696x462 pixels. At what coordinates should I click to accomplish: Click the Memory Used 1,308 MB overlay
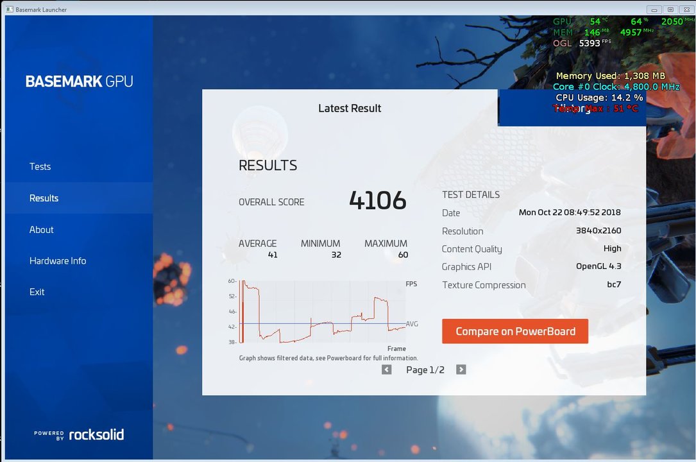point(610,76)
